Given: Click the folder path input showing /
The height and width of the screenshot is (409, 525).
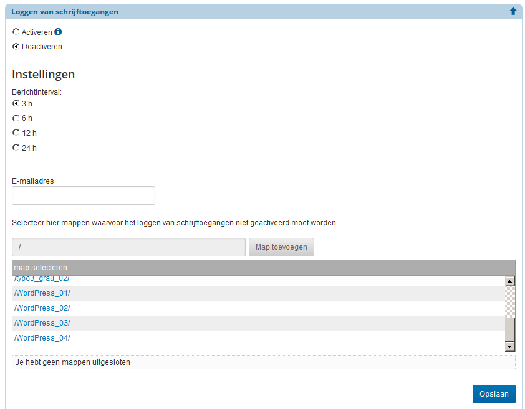Looking at the screenshot, I should [x=128, y=247].
